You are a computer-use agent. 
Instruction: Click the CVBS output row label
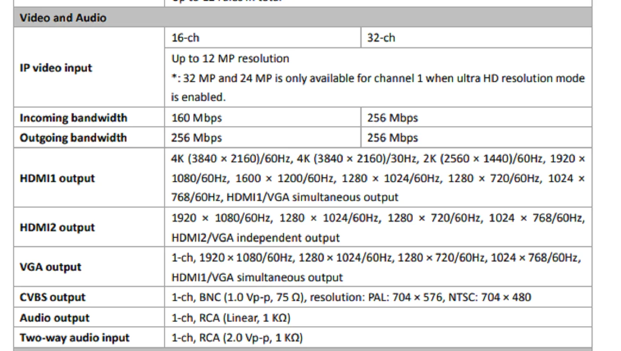coord(52,297)
